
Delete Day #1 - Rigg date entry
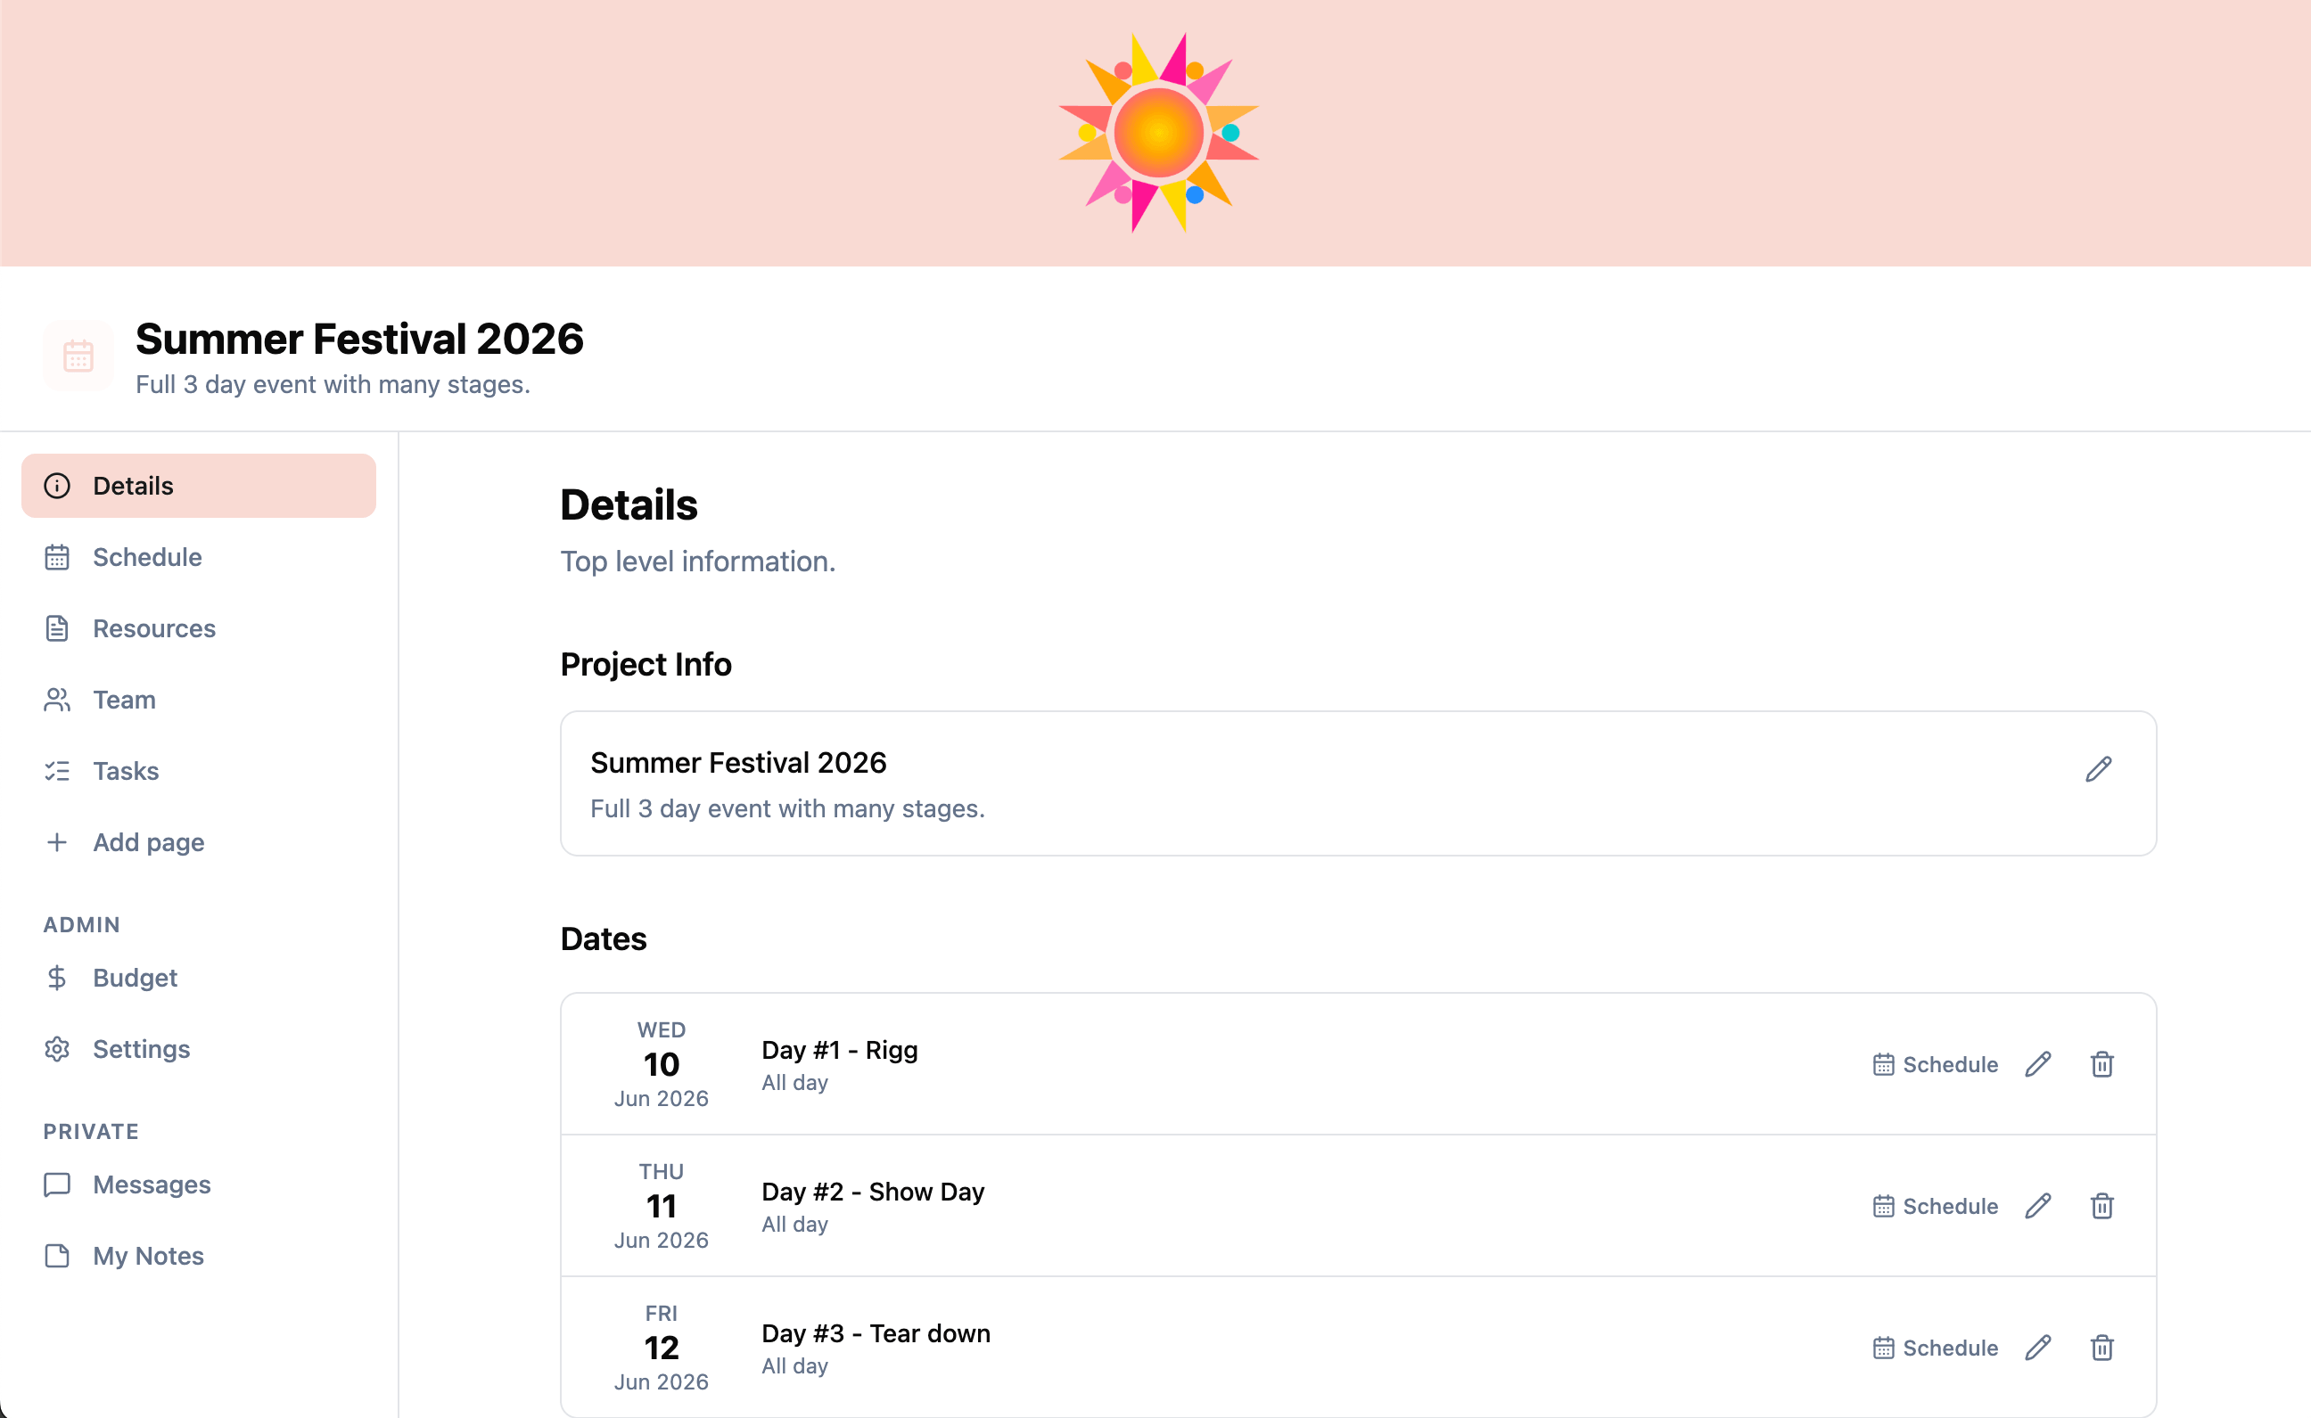click(x=2101, y=1064)
